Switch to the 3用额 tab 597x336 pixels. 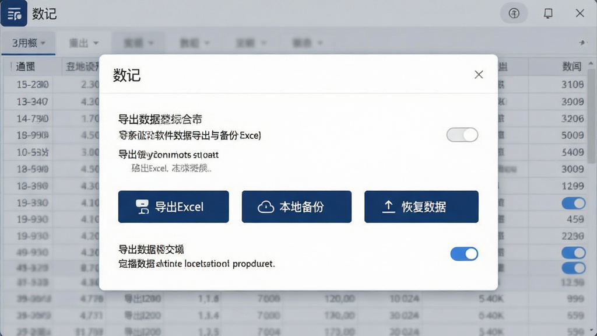29,43
